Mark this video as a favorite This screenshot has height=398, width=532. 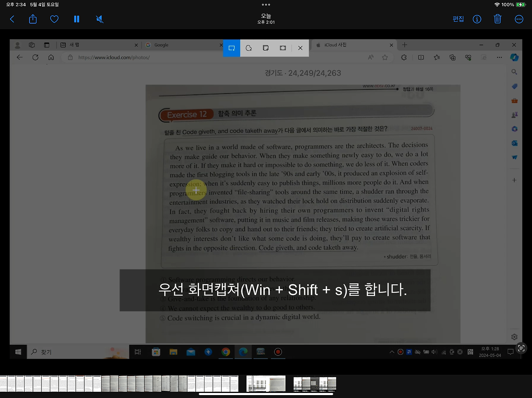[x=54, y=19]
